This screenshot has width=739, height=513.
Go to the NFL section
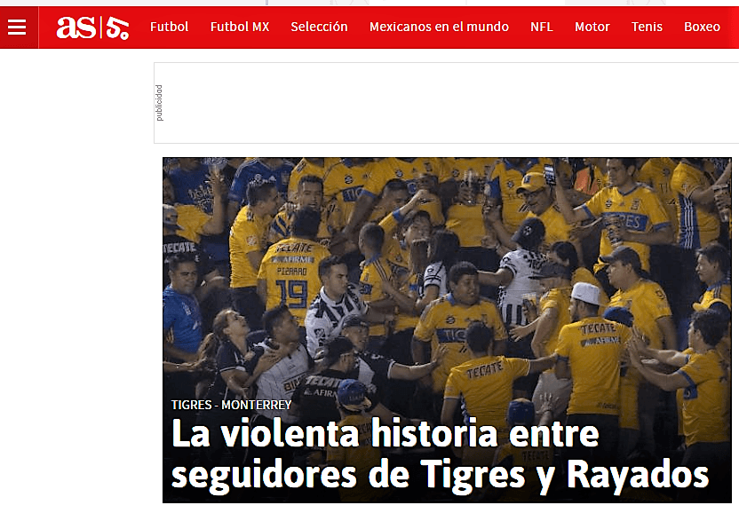pos(541,27)
